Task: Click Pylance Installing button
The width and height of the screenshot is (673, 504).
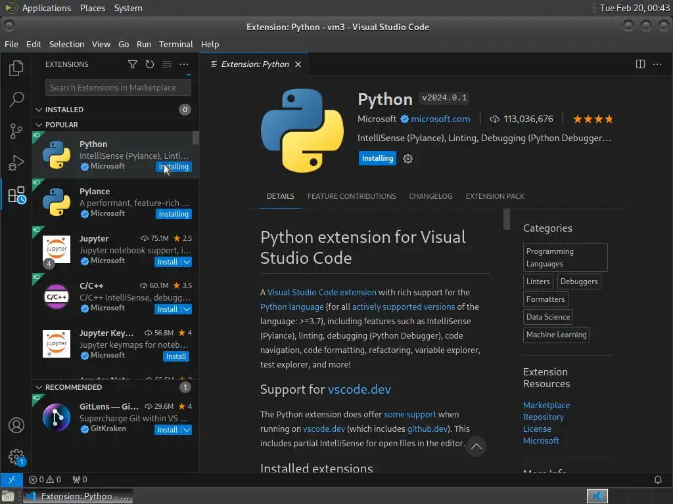Action: point(174,214)
